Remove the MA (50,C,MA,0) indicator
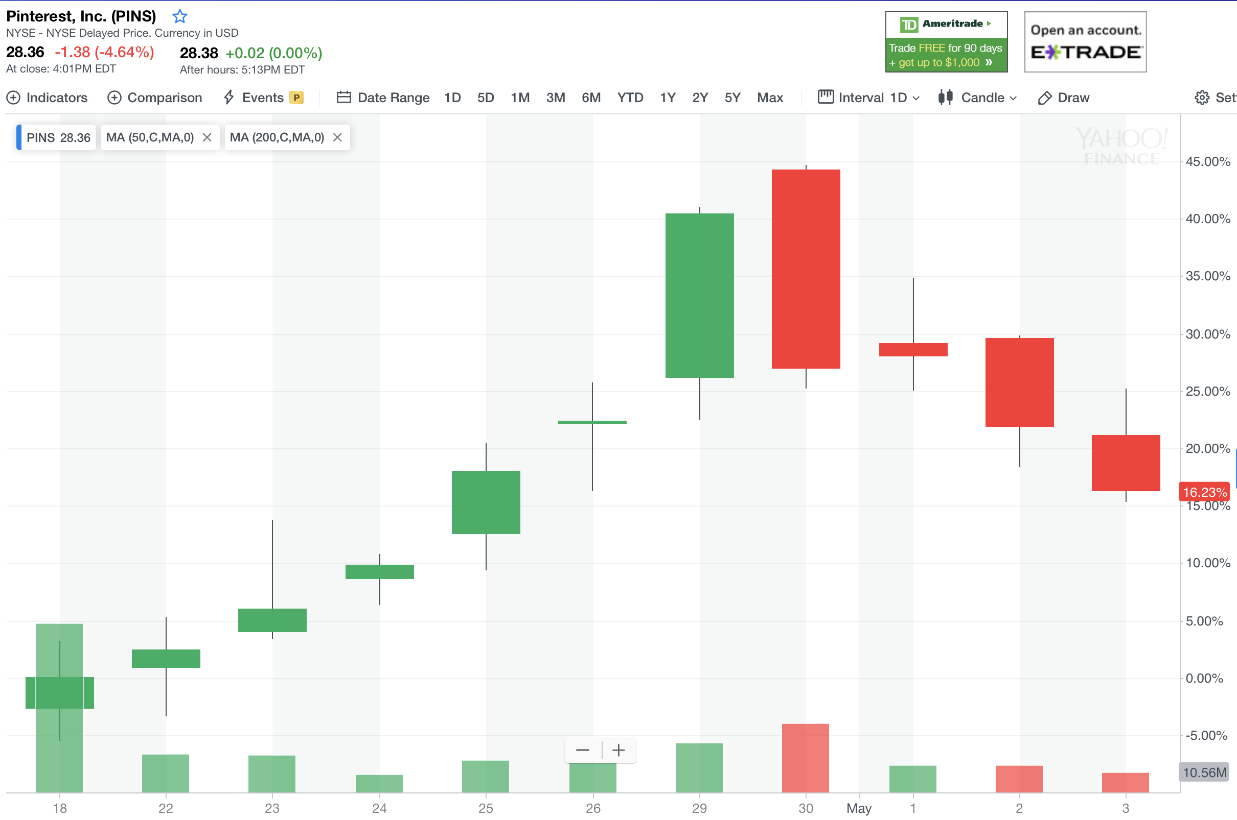 click(x=208, y=137)
